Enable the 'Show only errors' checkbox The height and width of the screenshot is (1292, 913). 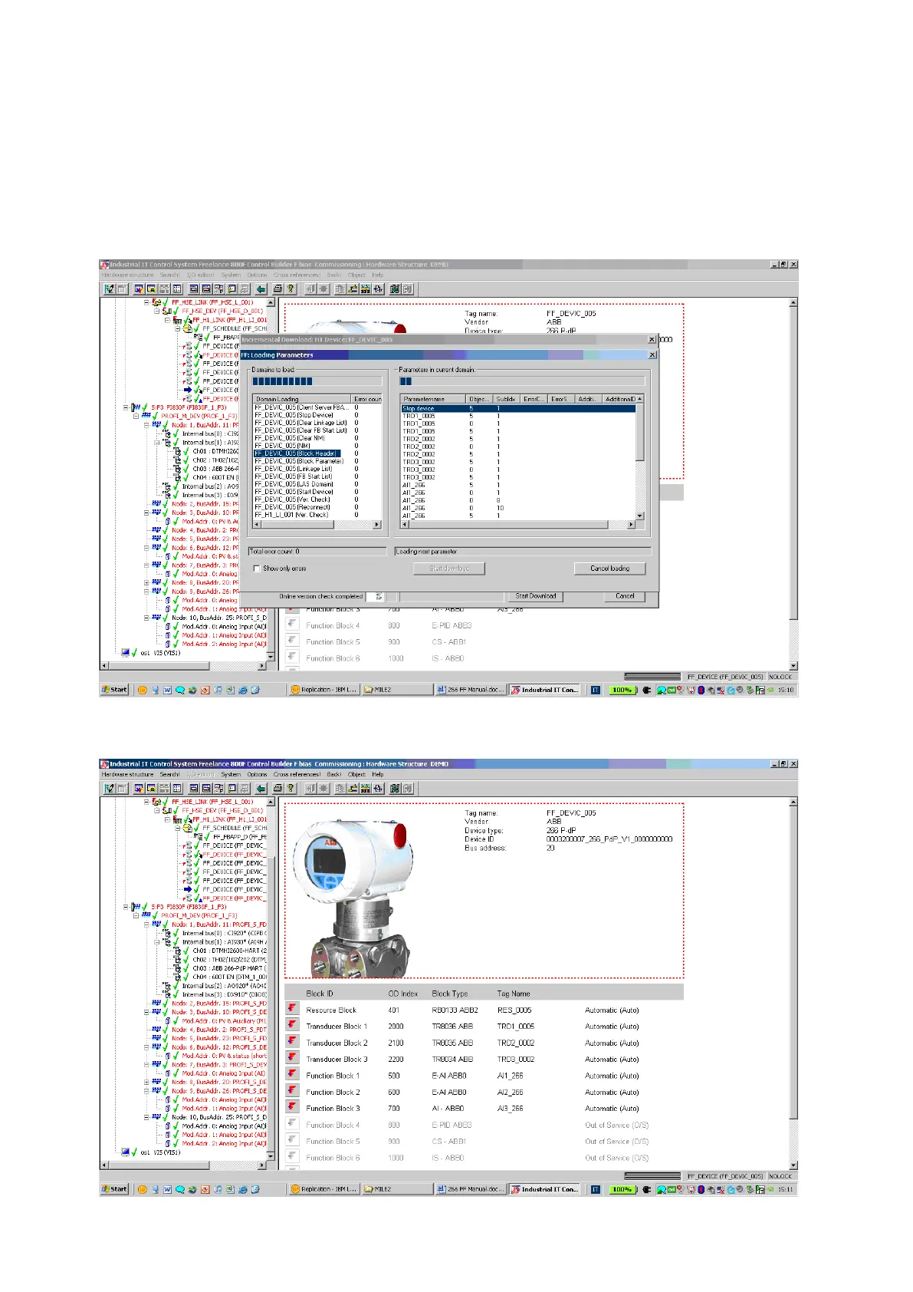click(x=257, y=569)
